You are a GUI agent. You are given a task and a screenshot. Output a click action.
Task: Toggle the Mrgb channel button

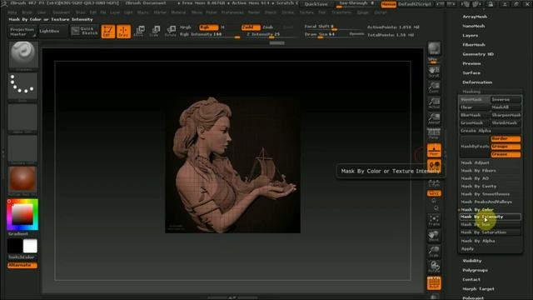click(x=186, y=27)
